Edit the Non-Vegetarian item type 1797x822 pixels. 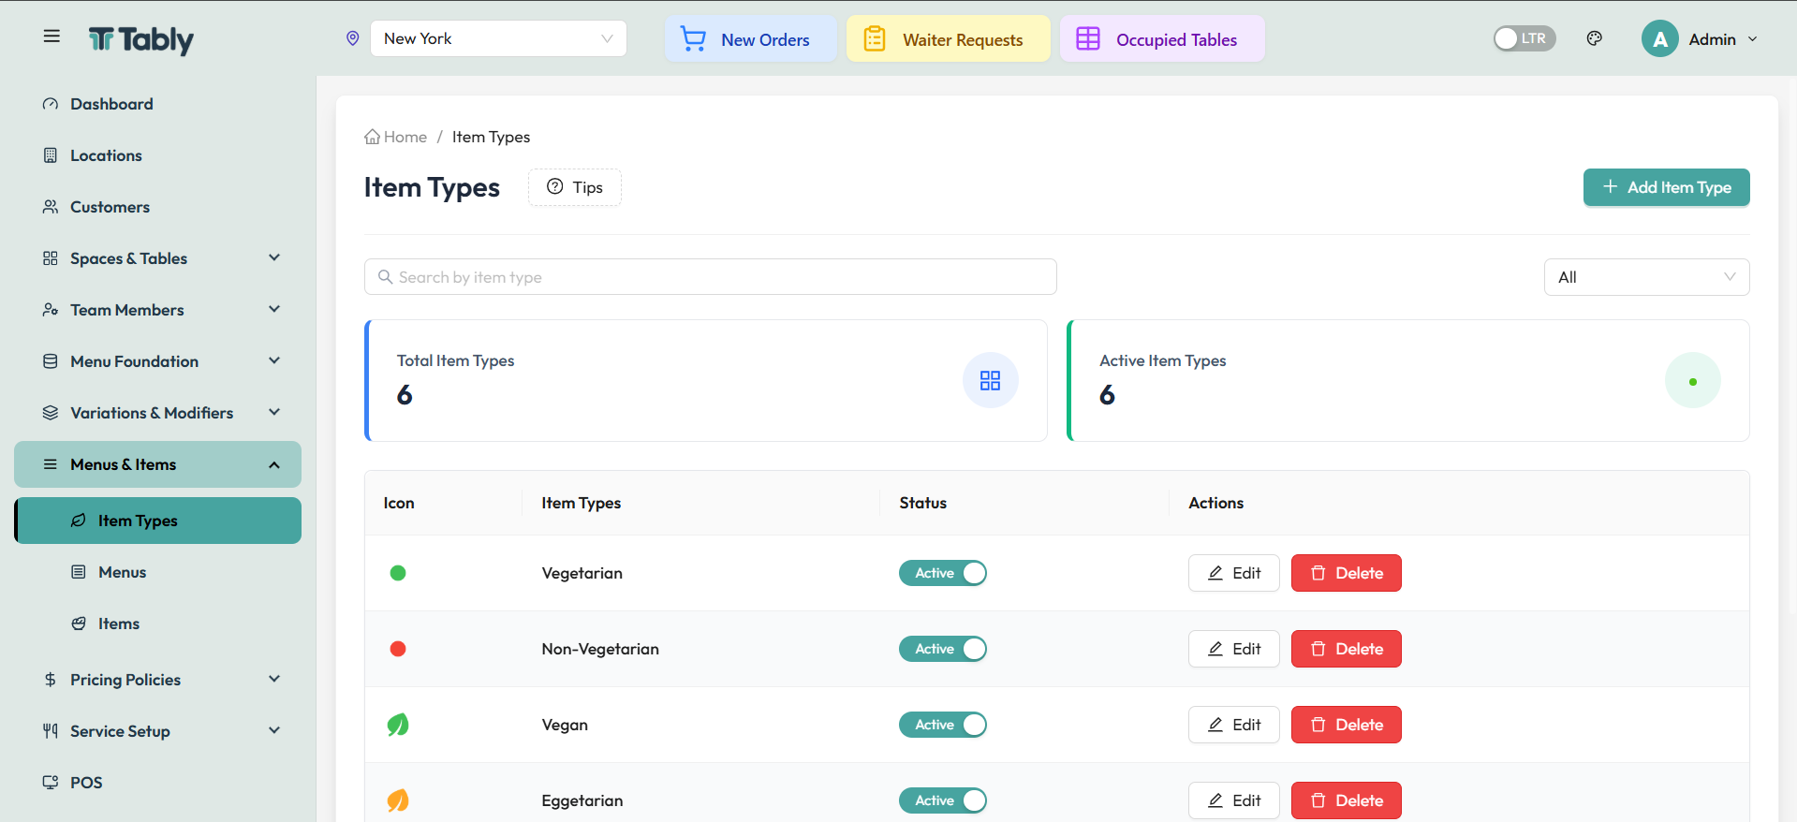pyautogui.click(x=1233, y=649)
